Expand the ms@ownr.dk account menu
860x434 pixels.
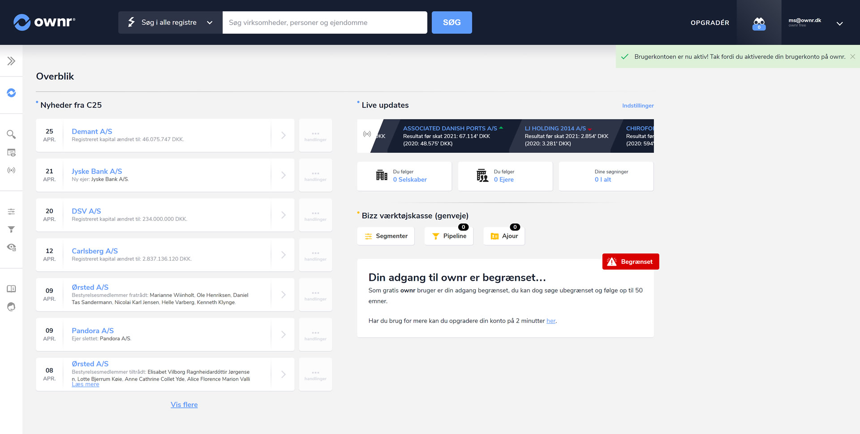click(839, 23)
